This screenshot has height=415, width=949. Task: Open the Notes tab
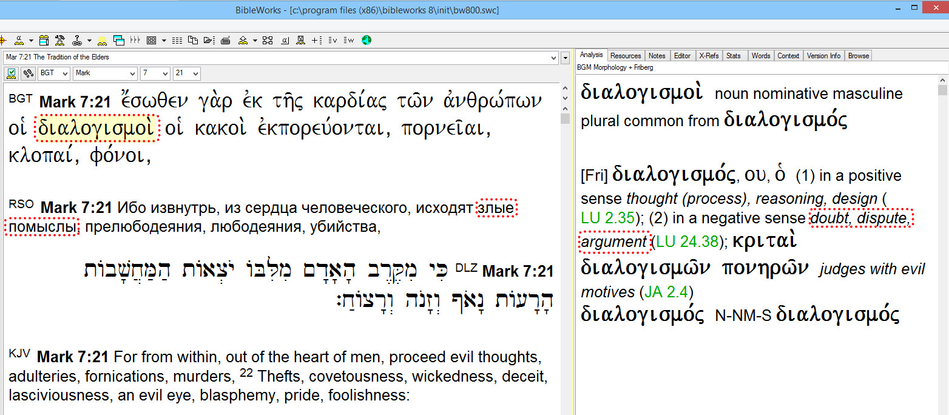(x=657, y=56)
